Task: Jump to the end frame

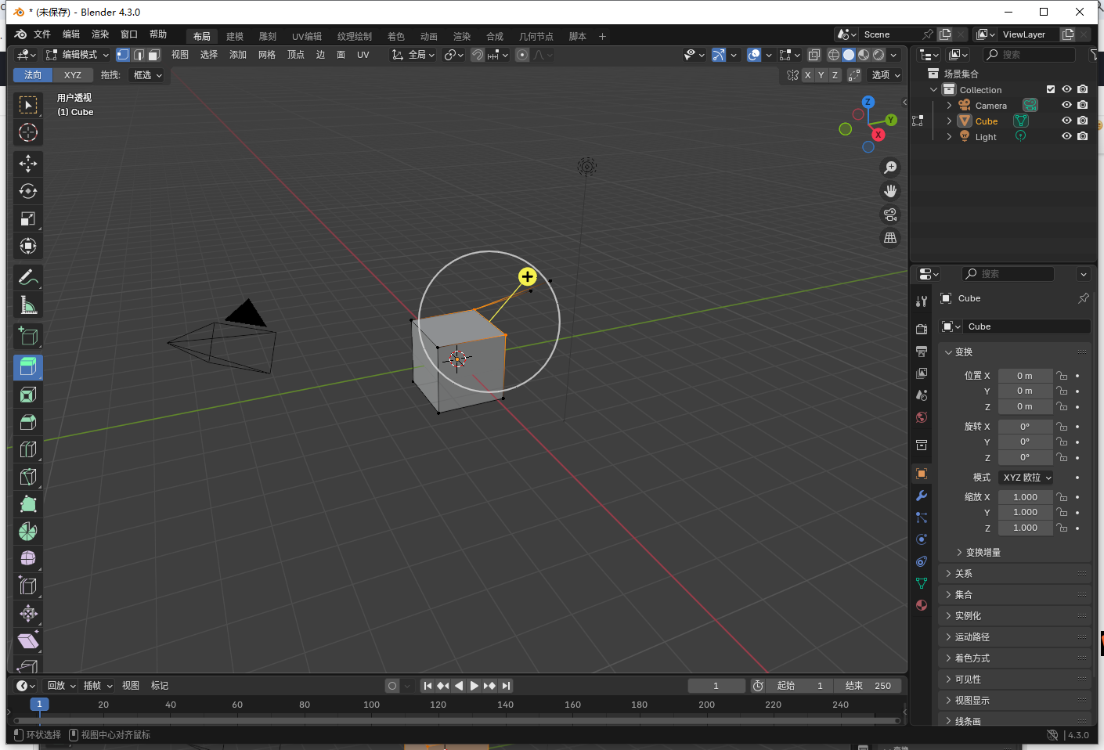Action: [507, 686]
